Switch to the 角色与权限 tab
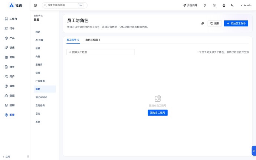256x160 pixels. [x=93, y=40]
